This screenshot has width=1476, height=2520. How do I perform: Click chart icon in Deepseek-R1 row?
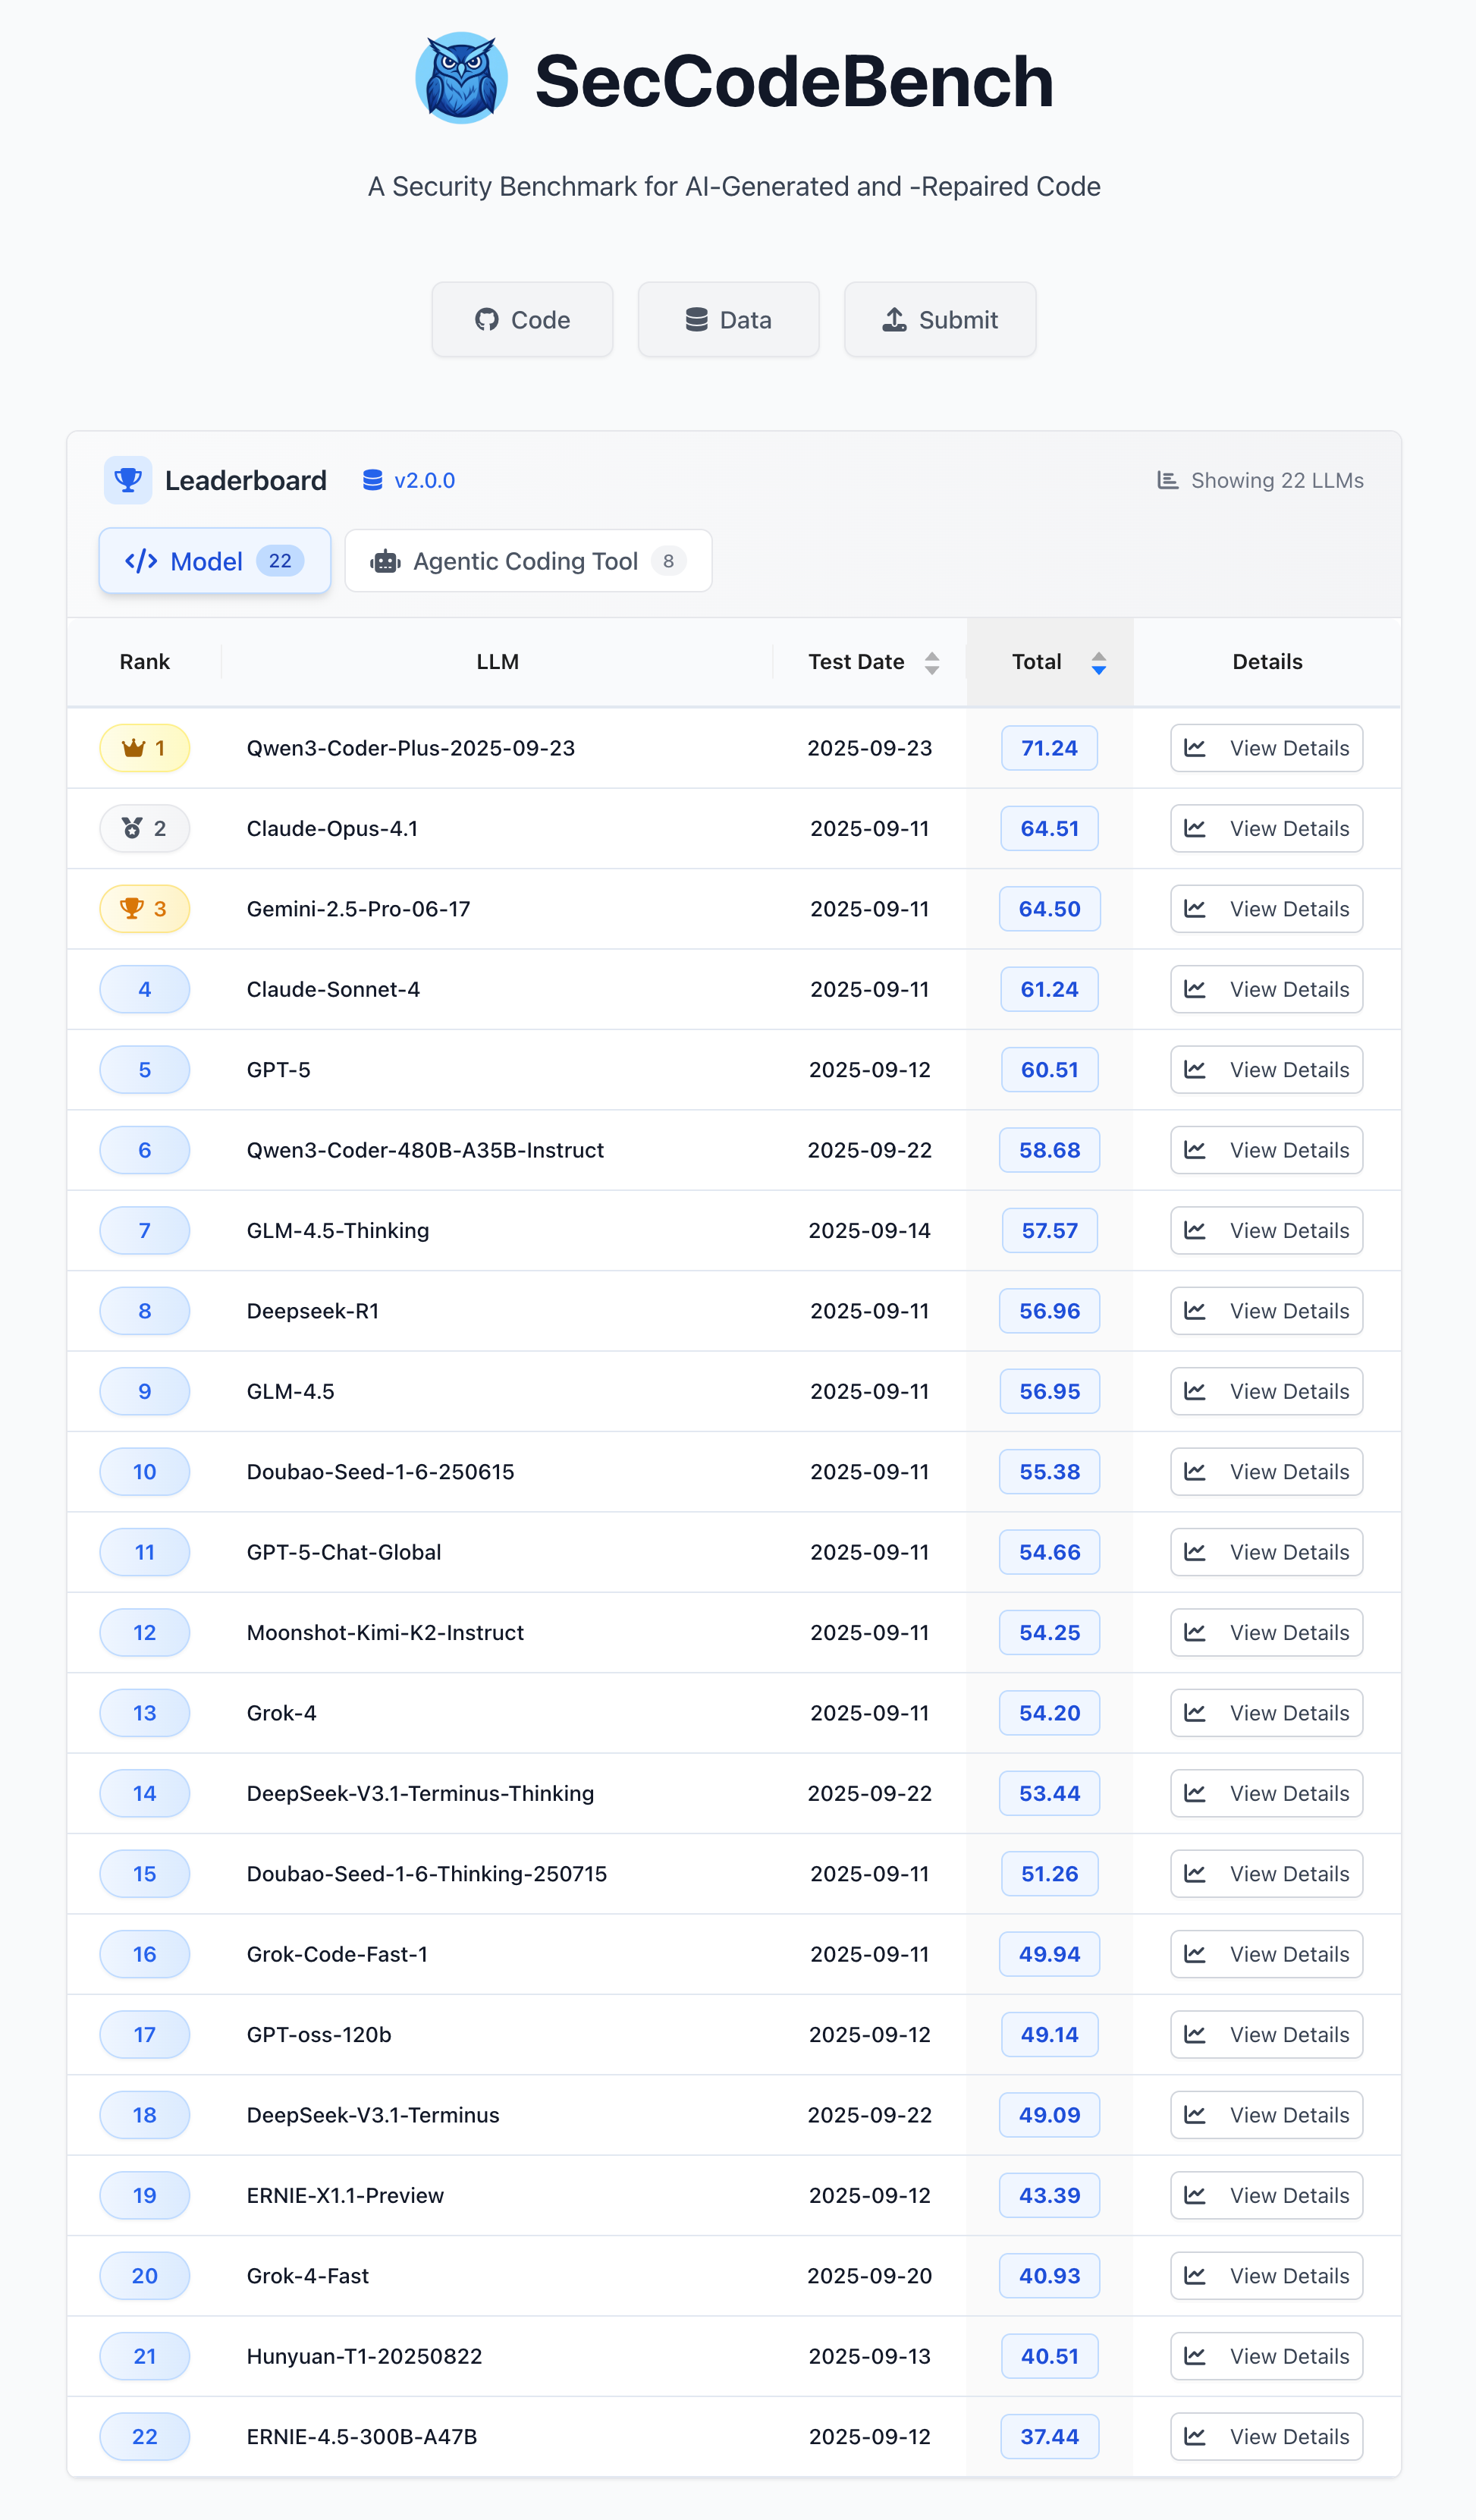[x=1195, y=1311]
